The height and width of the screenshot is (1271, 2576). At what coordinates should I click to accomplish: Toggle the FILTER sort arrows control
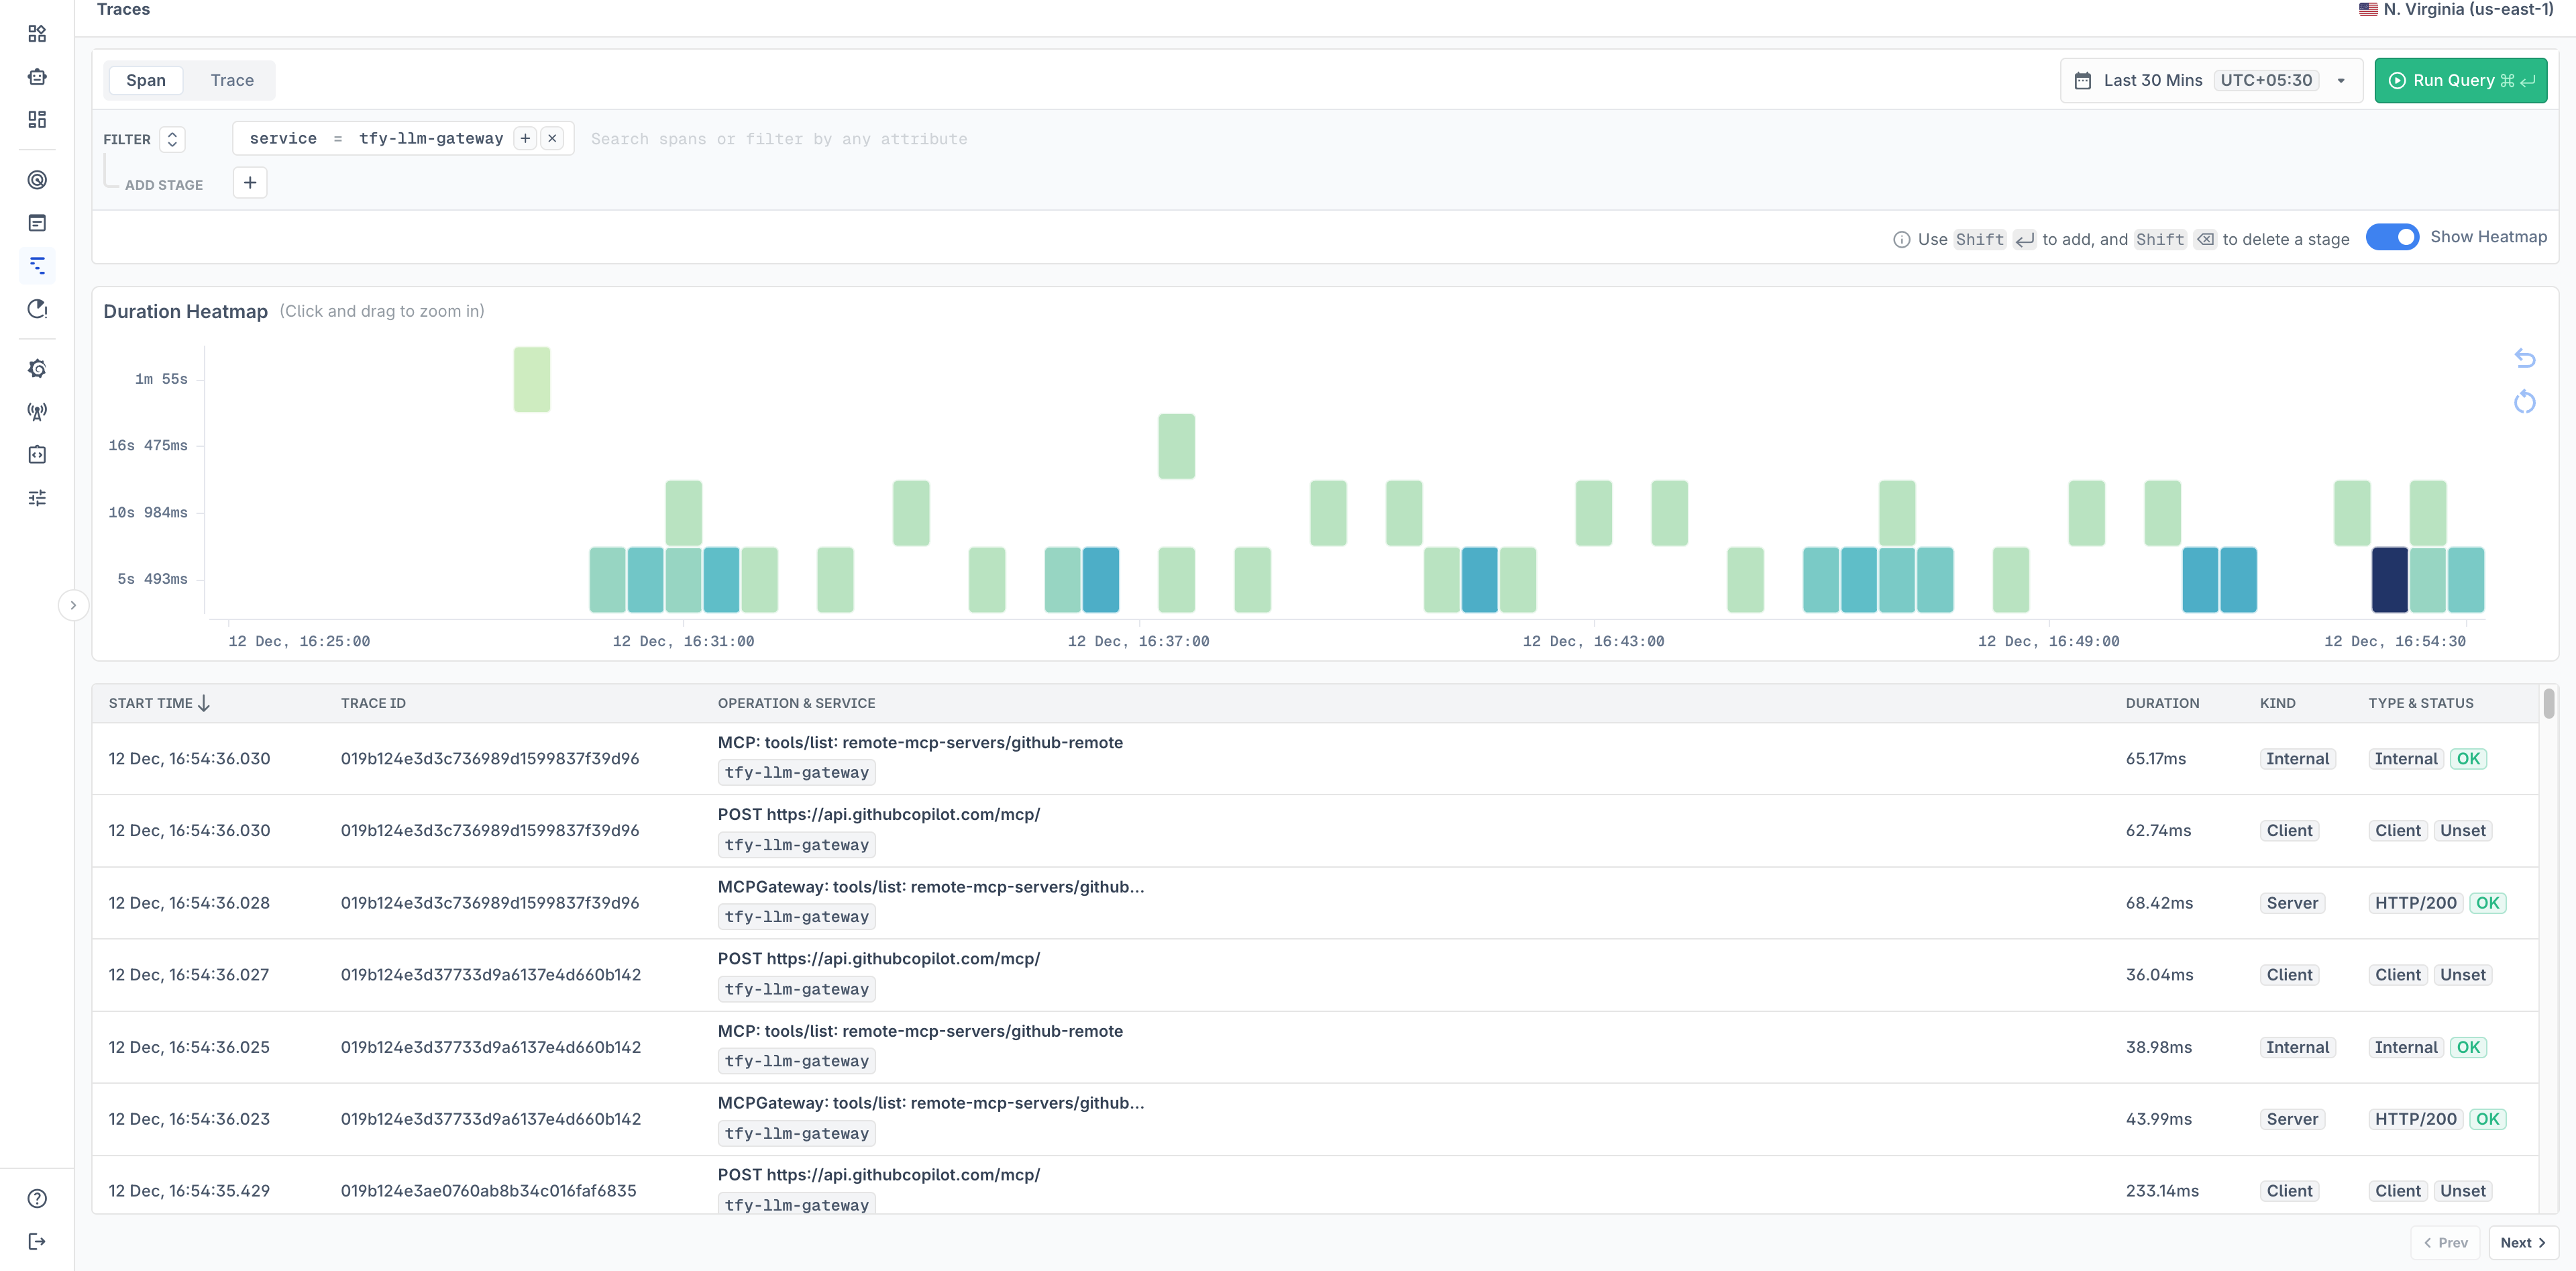point(171,139)
